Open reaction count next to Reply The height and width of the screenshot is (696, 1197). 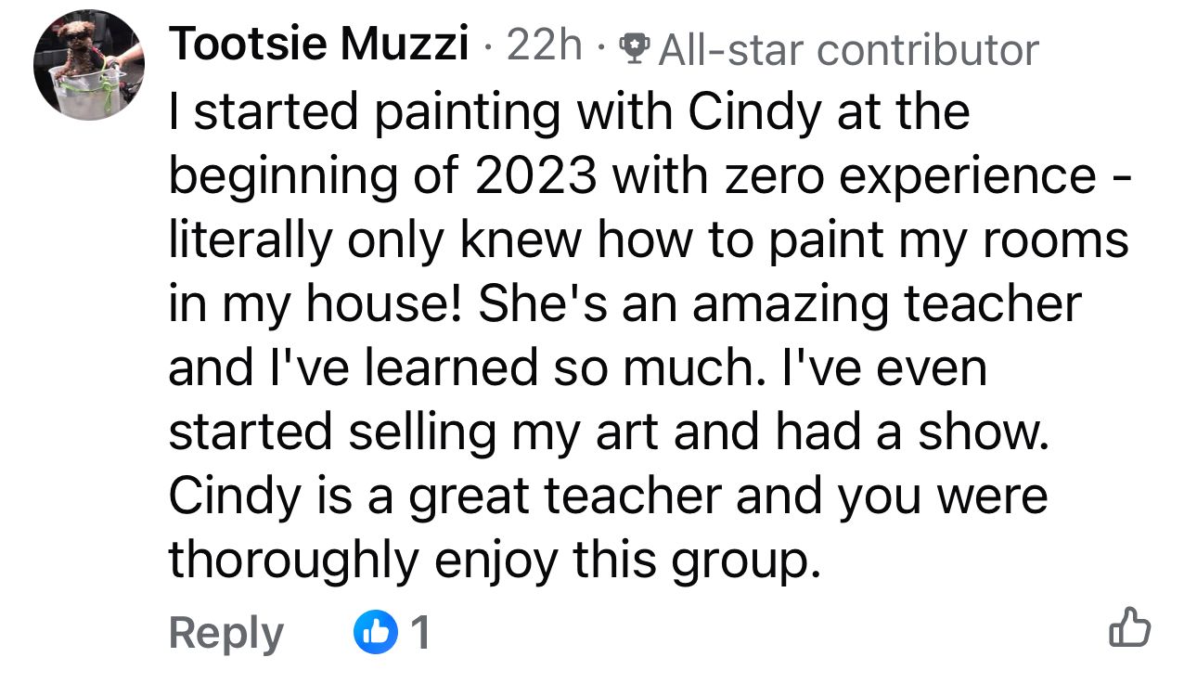click(419, 633)
